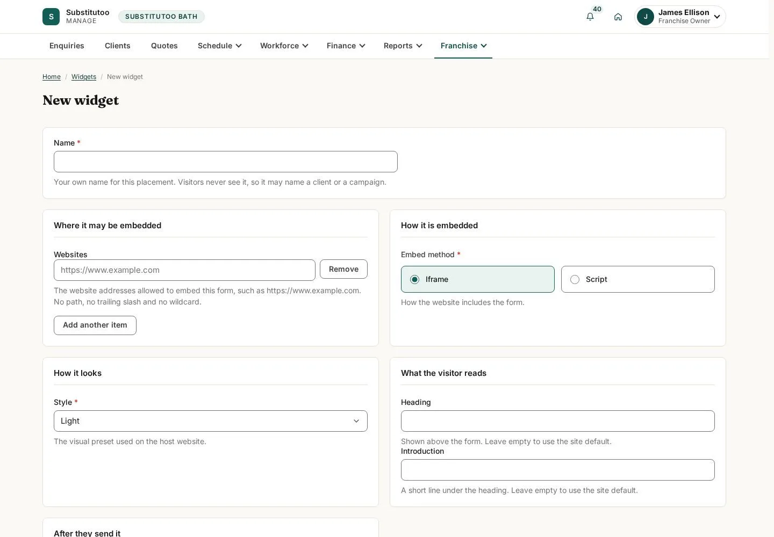The image size is (774, 537).
Task: Follow the Widgets breadcrumb link
Action: (x=84, y=77)
